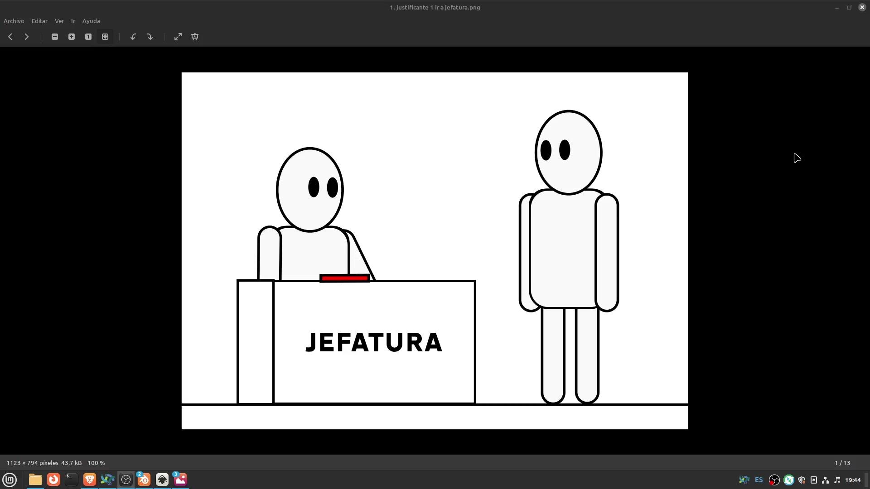Expand the Ir menu

73,21
